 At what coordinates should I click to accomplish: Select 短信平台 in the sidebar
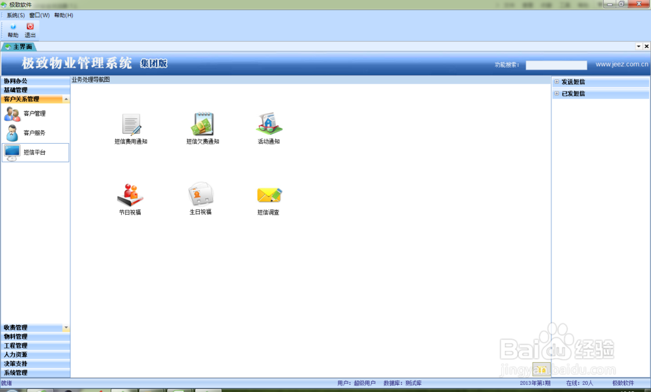35,153
